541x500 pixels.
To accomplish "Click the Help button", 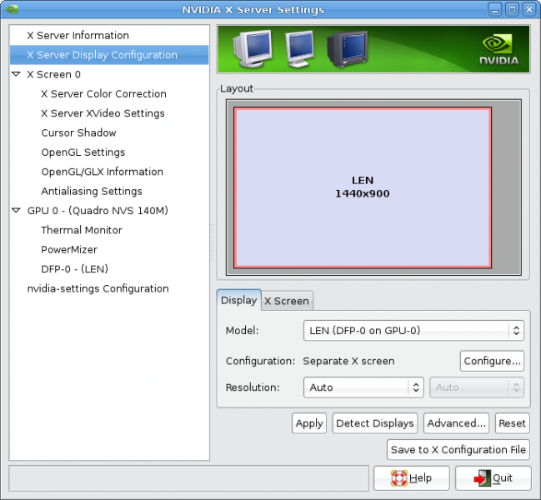I will (411, 478).
